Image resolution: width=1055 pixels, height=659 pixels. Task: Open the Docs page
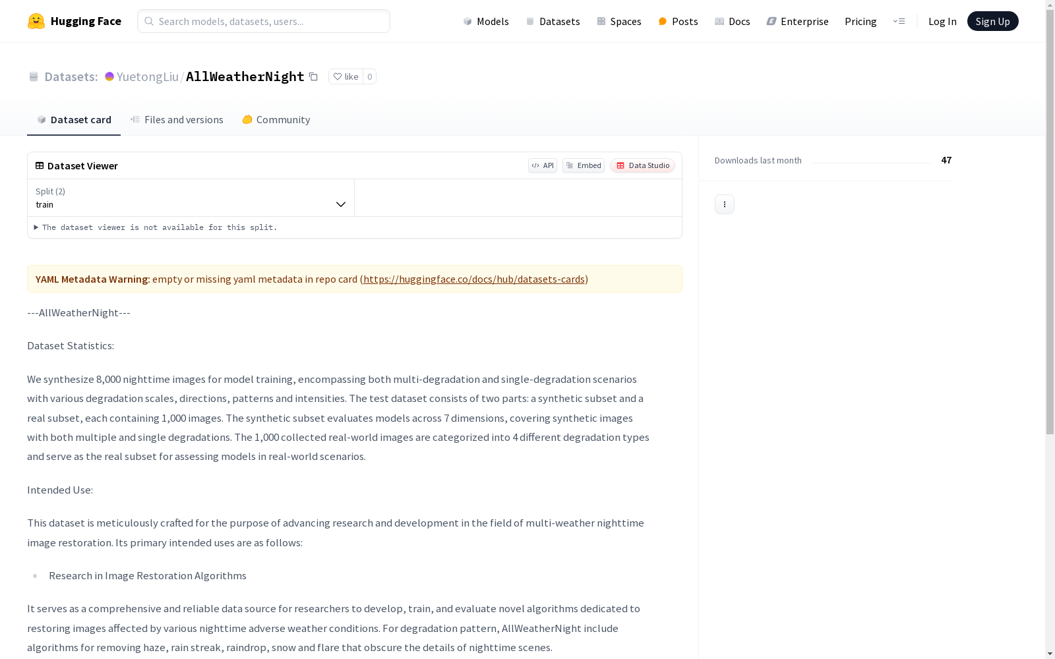[733, 21]
